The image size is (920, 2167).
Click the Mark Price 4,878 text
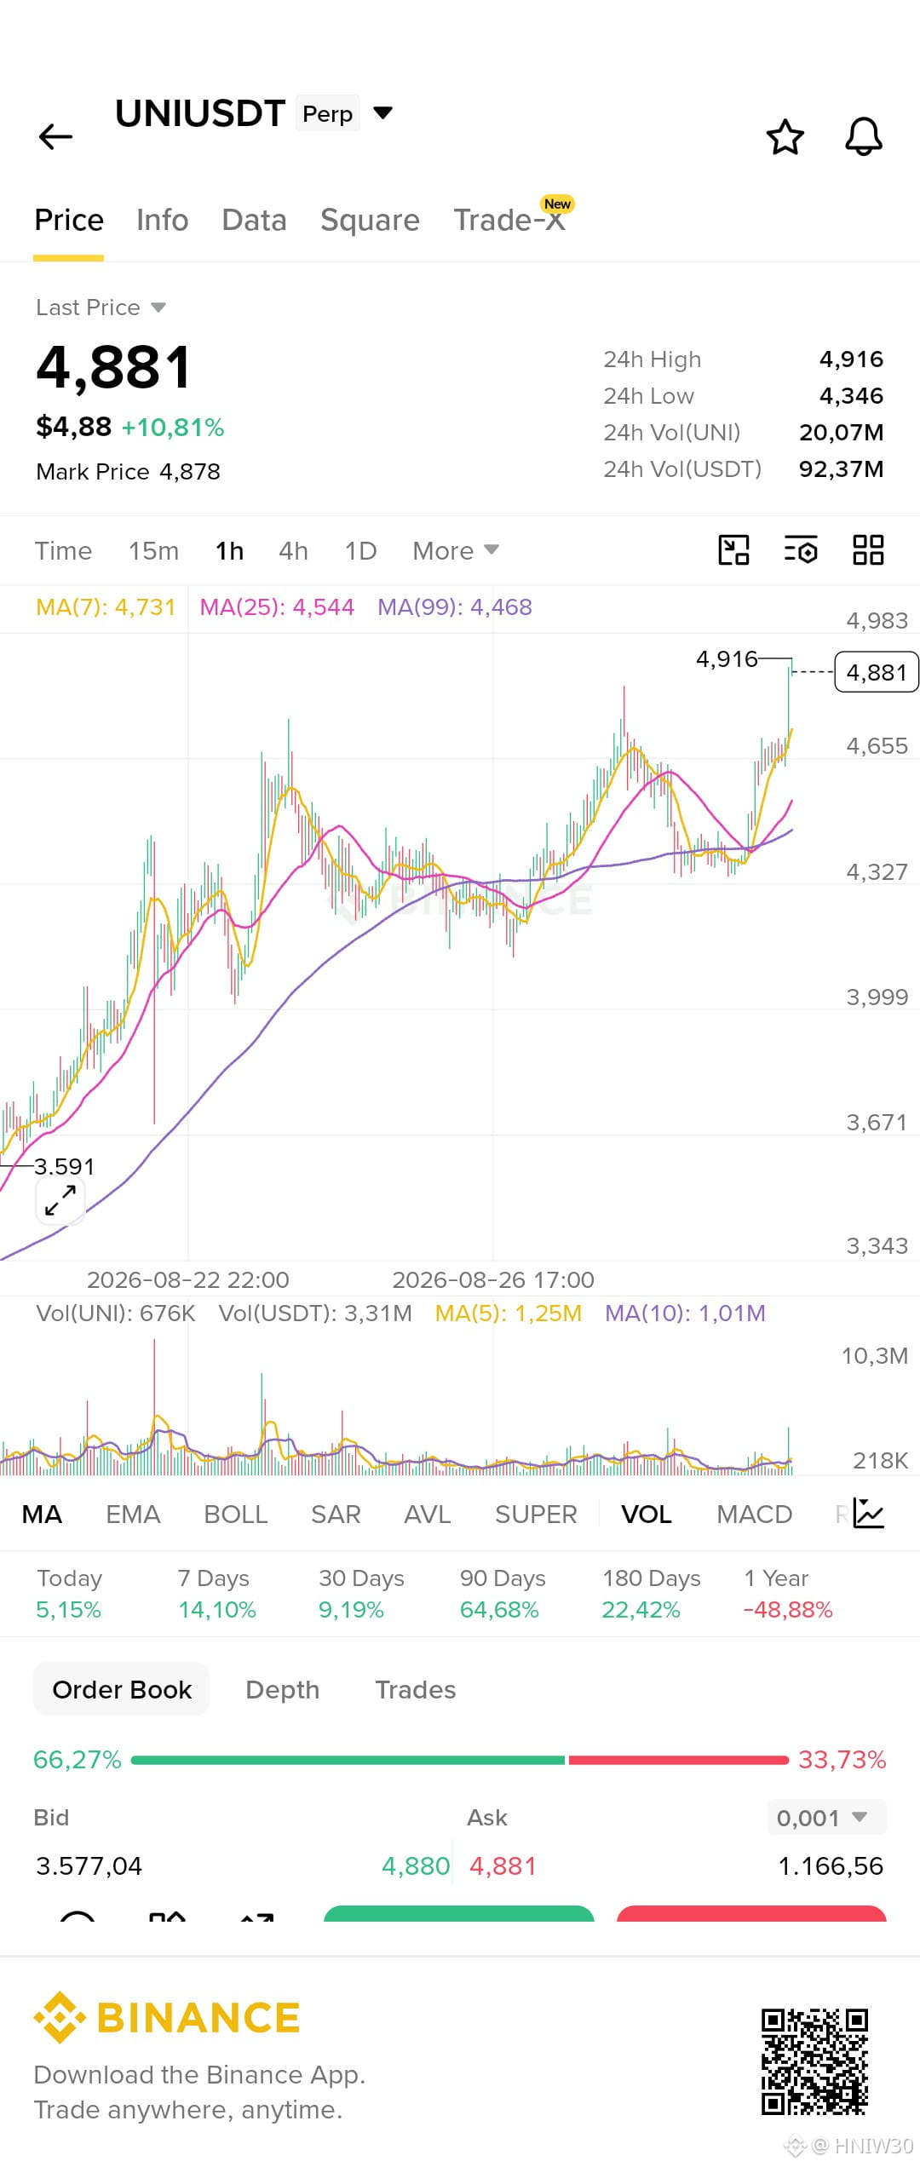(x=128, y=472)
